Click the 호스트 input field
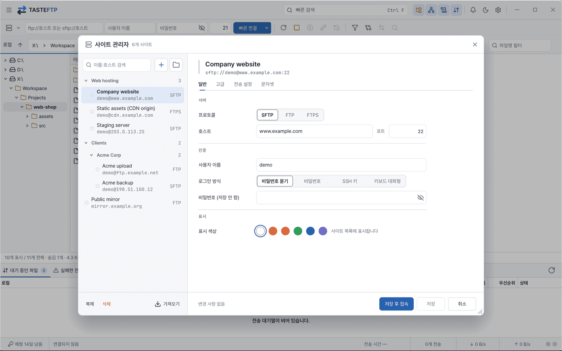Viewport: 562px width, 351px height. (x=314, y=131)
